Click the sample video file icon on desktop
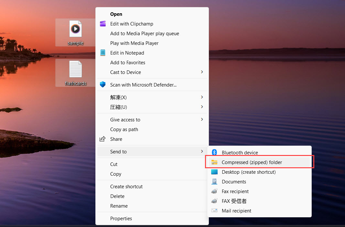The height and width of the screenshot is (227, 345). pos(75,29)
